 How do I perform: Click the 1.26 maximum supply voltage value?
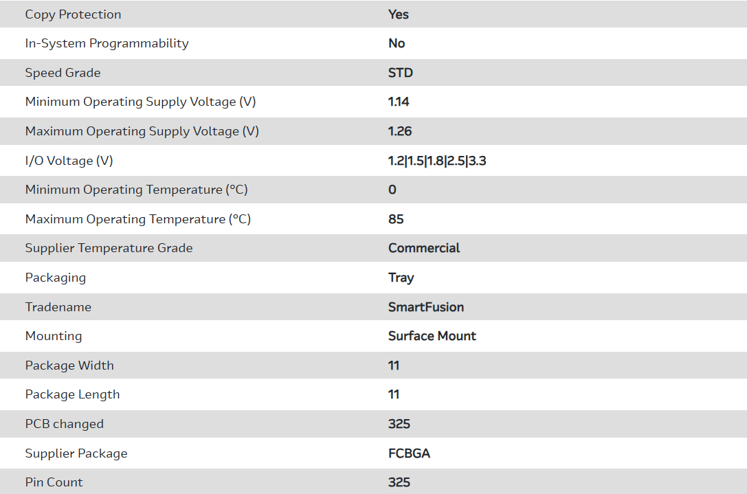[400, 131]
